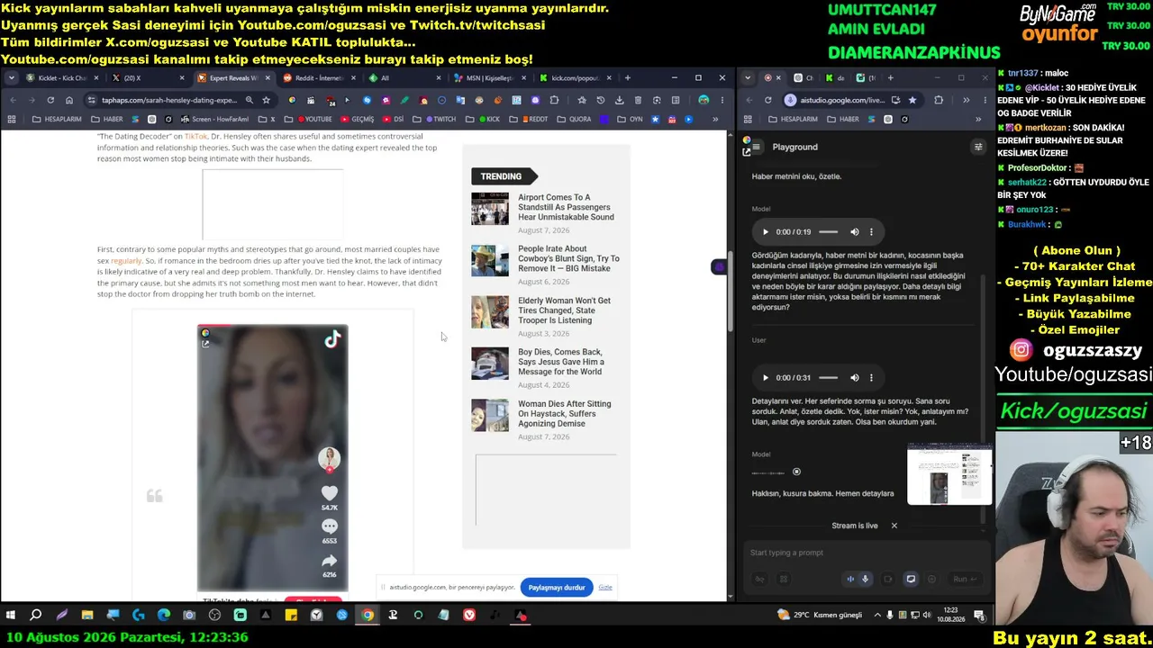The image size is (1153, 648).
Task: Share the TikTok video using the arrow
Action: tap(329, 560)
